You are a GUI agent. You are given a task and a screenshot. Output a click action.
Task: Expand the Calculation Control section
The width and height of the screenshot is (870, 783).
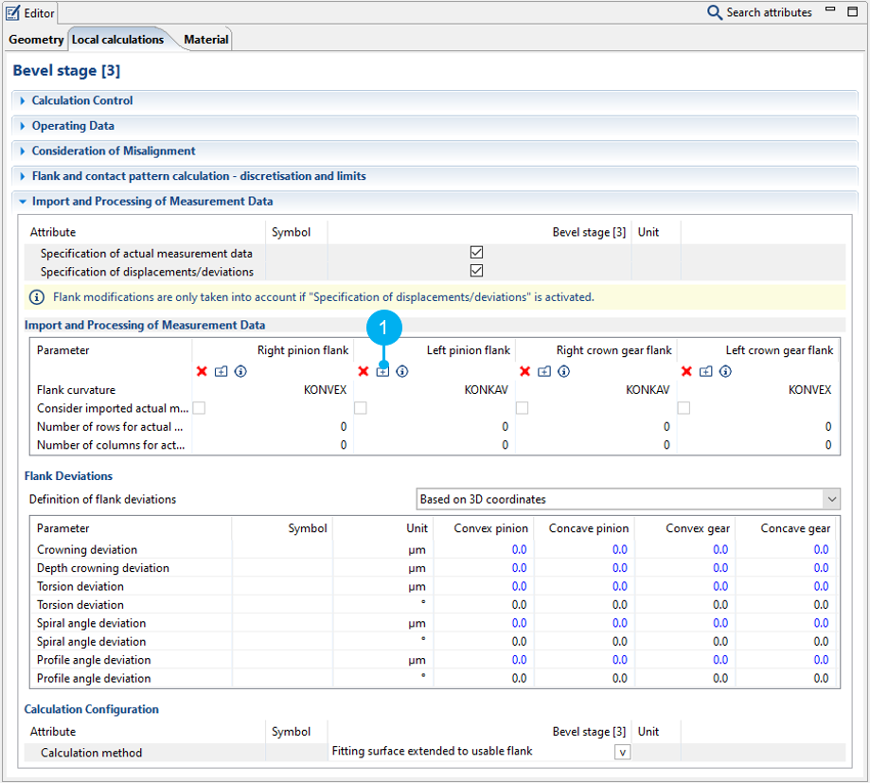pos(23,100)
